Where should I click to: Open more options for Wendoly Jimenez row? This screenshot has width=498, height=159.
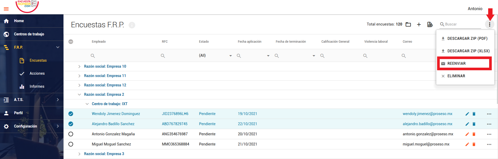click(489, 114)
